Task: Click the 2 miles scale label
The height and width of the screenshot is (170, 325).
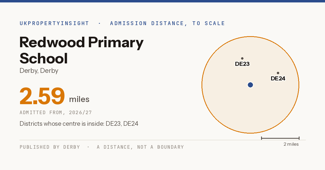Action: click(291, 144)
